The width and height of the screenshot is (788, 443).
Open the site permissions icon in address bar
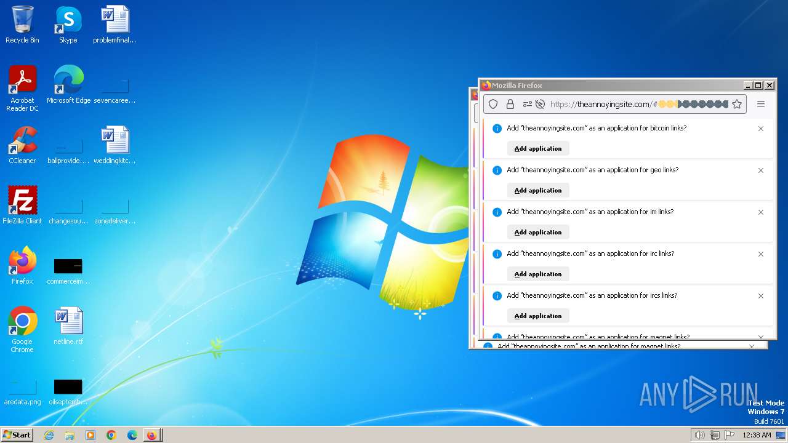pyautogui.click(x=528, y=104)
